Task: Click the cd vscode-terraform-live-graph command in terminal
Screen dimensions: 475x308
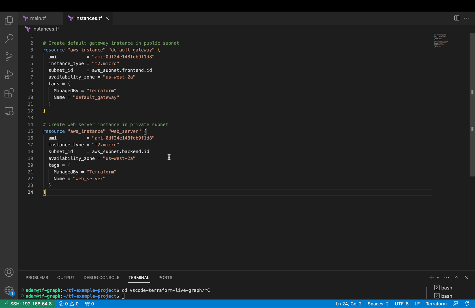Action: click(x=166, y=290)
